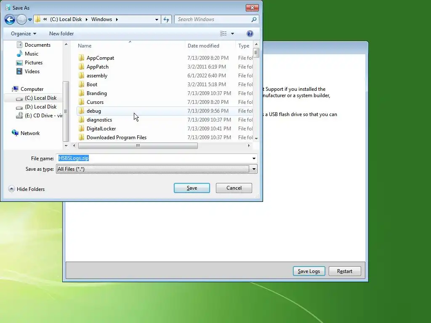Viewport: 431px width, 323px height.
Task: Select Computer in navigation pane
Action: point(32,89)
